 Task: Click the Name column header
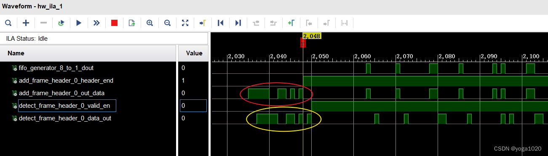point(88,53)
